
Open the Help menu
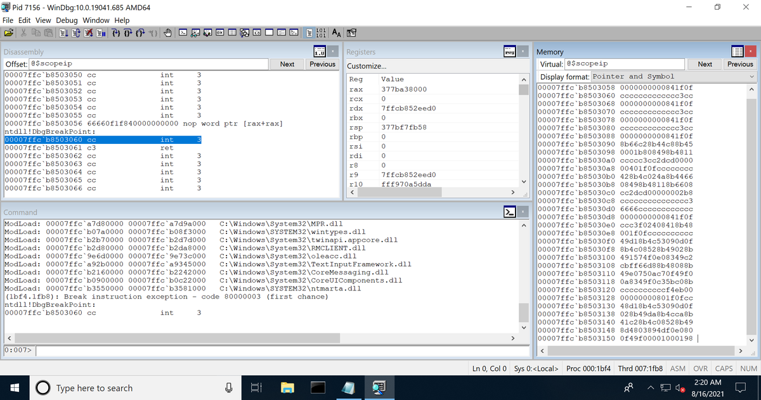pos(122,20)
